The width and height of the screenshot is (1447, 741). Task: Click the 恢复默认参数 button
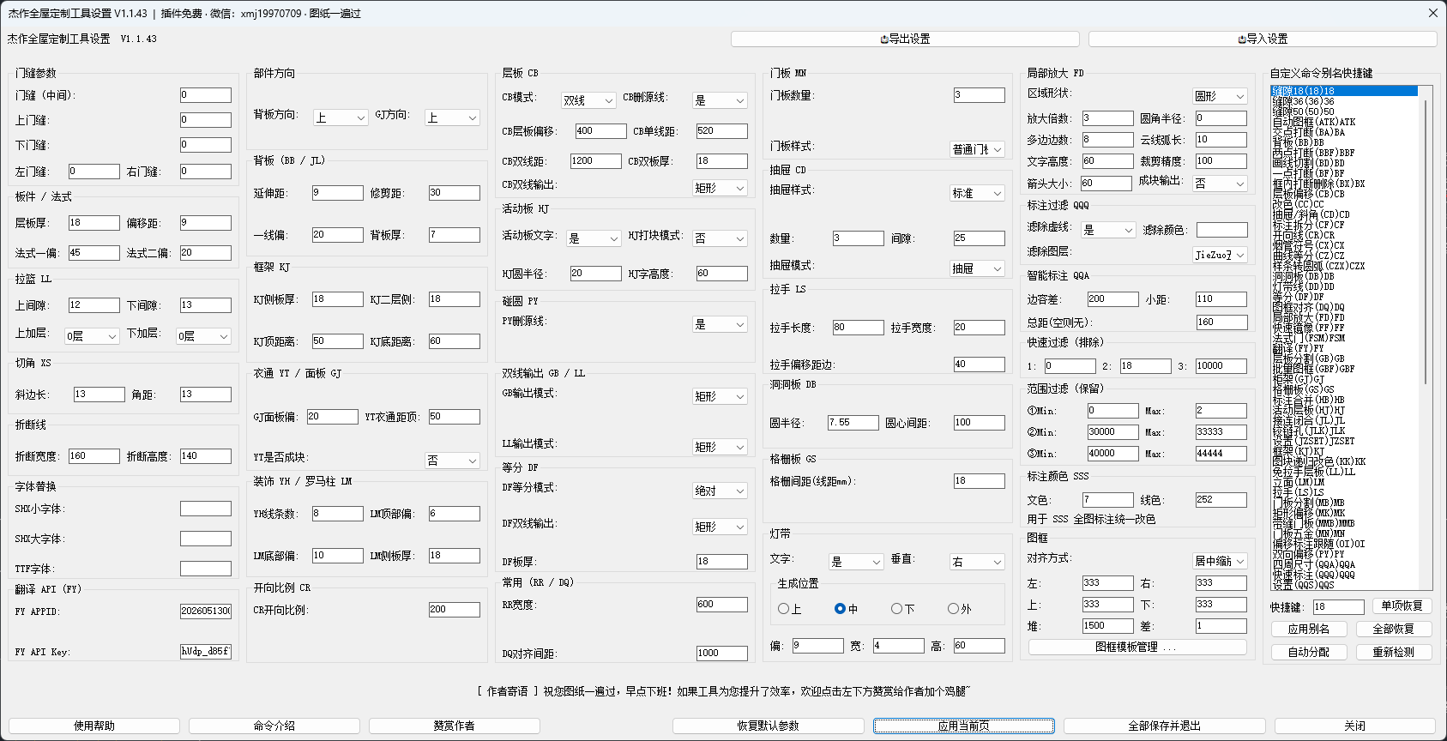[768, 726]
